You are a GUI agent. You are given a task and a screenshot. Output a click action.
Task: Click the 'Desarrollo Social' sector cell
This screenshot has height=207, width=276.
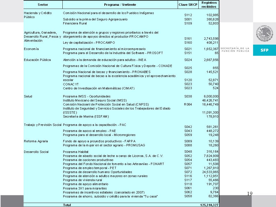coord(36,152)
